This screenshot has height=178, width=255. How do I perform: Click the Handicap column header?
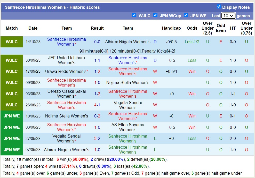point(171,28)
